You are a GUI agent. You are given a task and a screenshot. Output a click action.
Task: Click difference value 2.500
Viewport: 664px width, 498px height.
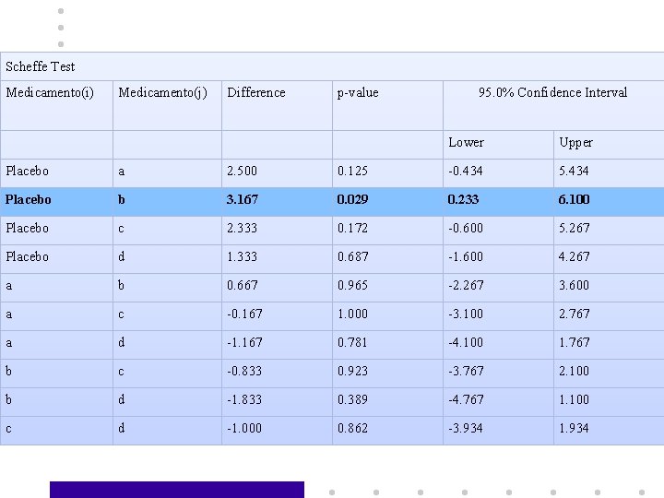(242, 171)
